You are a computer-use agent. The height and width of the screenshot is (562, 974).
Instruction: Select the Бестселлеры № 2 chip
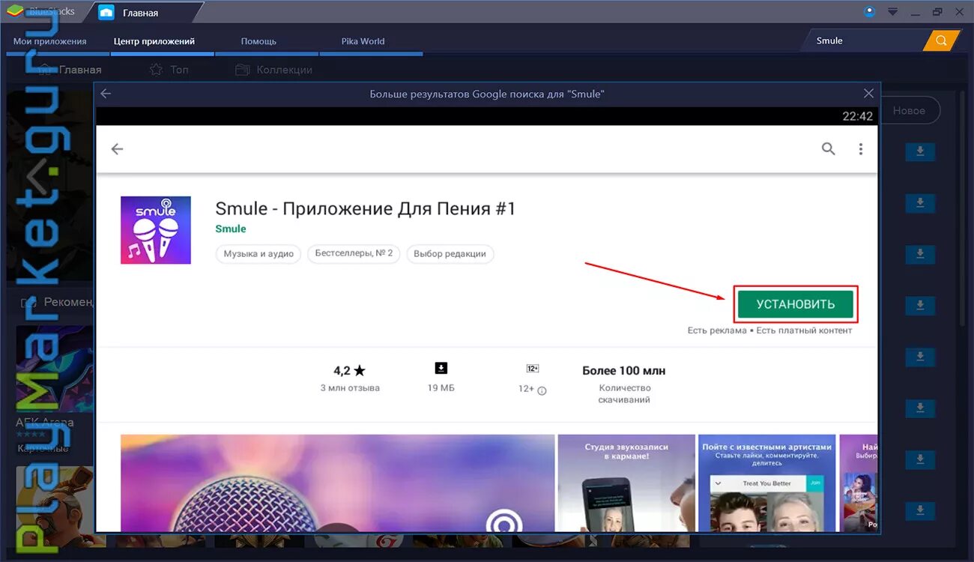click(x=354, y=254)
